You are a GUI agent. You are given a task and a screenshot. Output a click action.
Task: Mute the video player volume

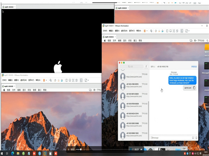click(141, 149)
